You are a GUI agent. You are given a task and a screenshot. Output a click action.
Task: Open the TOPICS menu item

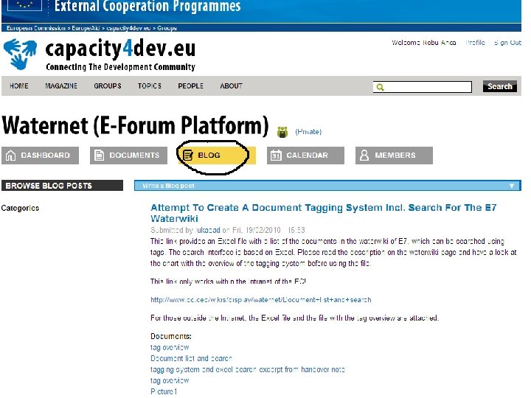pos(149,86)
